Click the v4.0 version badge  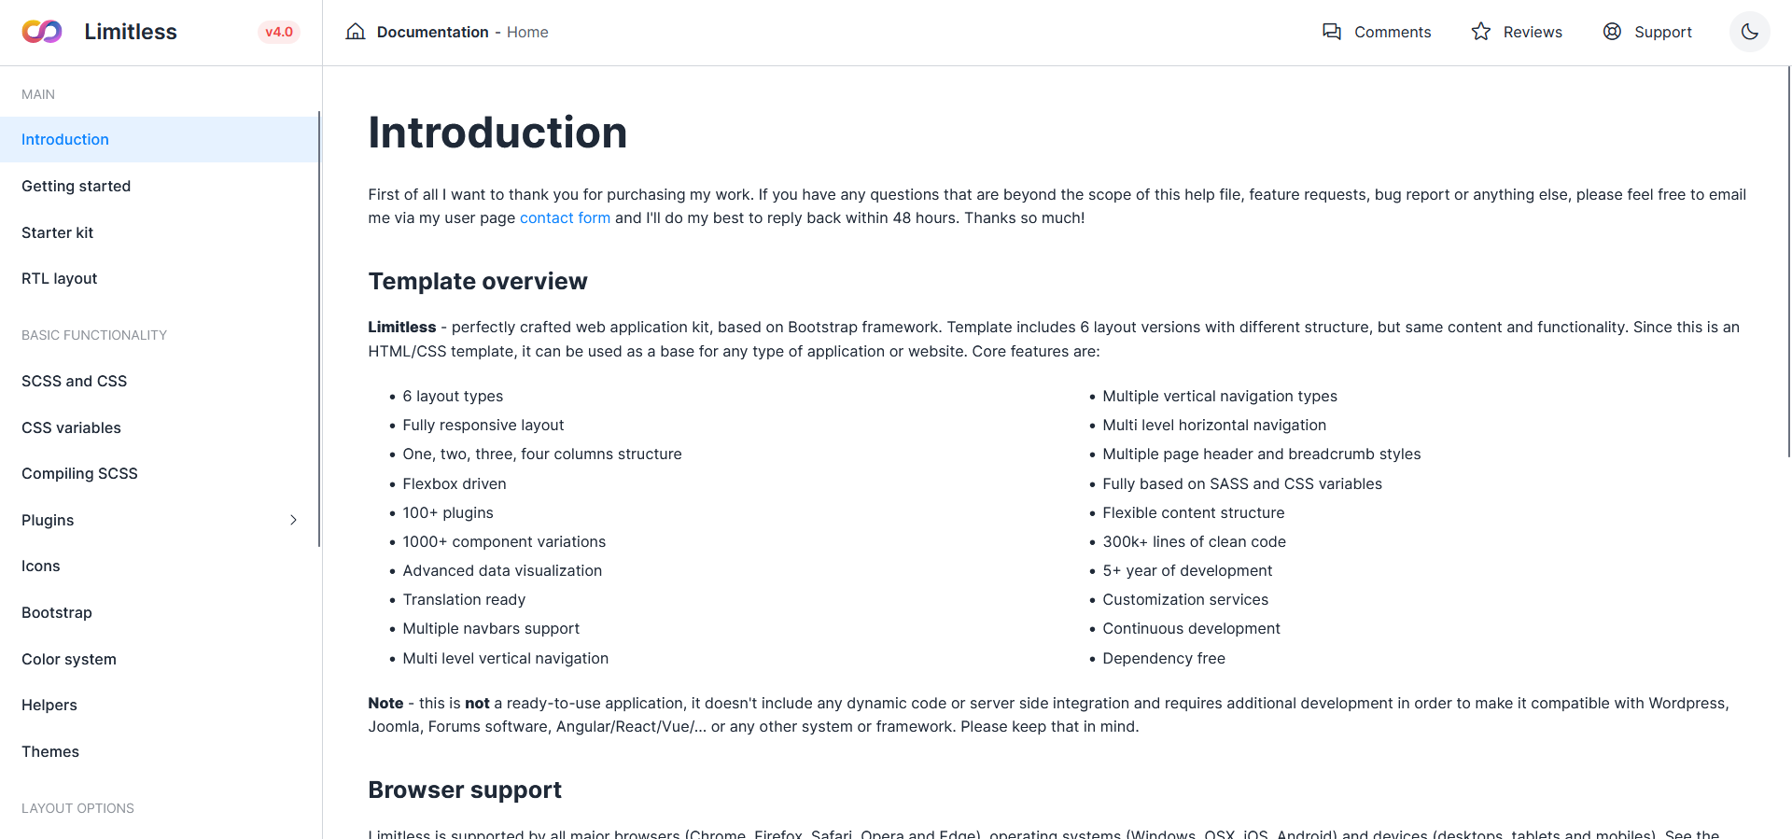point(278,31)
